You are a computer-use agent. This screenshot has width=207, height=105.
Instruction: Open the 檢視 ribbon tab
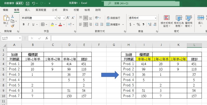pos(87,10)
